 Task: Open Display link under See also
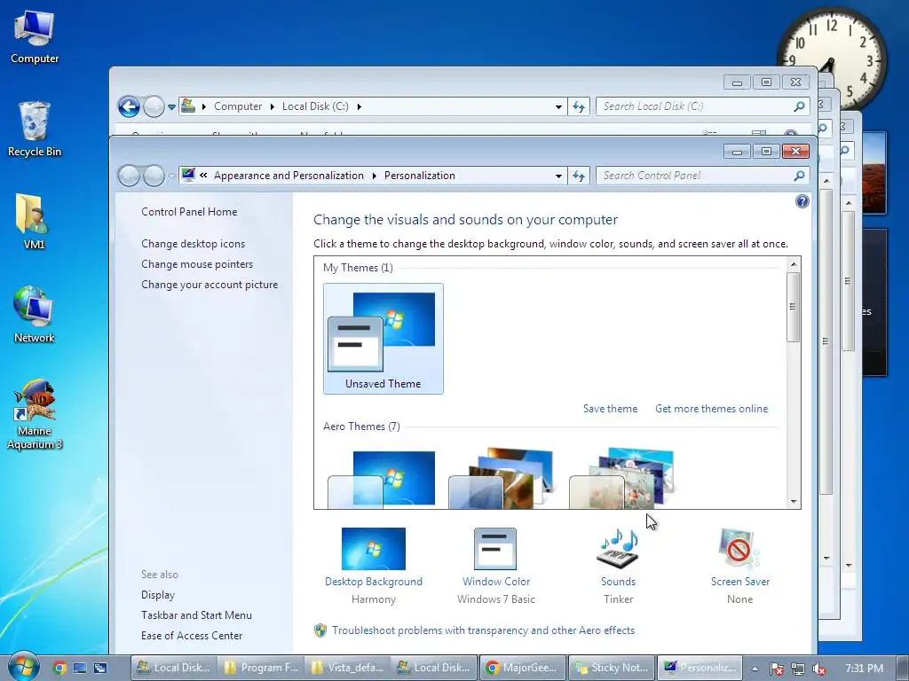158,595
